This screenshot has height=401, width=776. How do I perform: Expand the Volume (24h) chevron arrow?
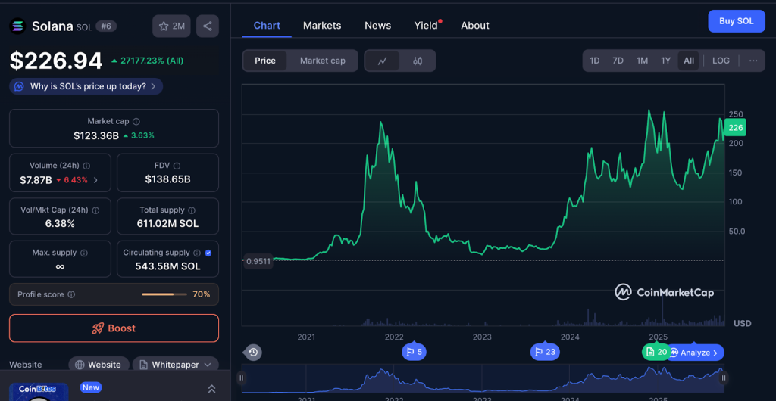[95, 180]
